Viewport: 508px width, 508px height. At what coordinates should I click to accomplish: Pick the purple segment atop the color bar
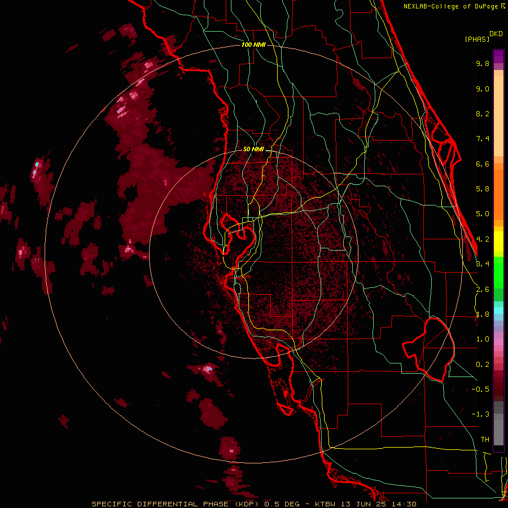coord(498,56)
